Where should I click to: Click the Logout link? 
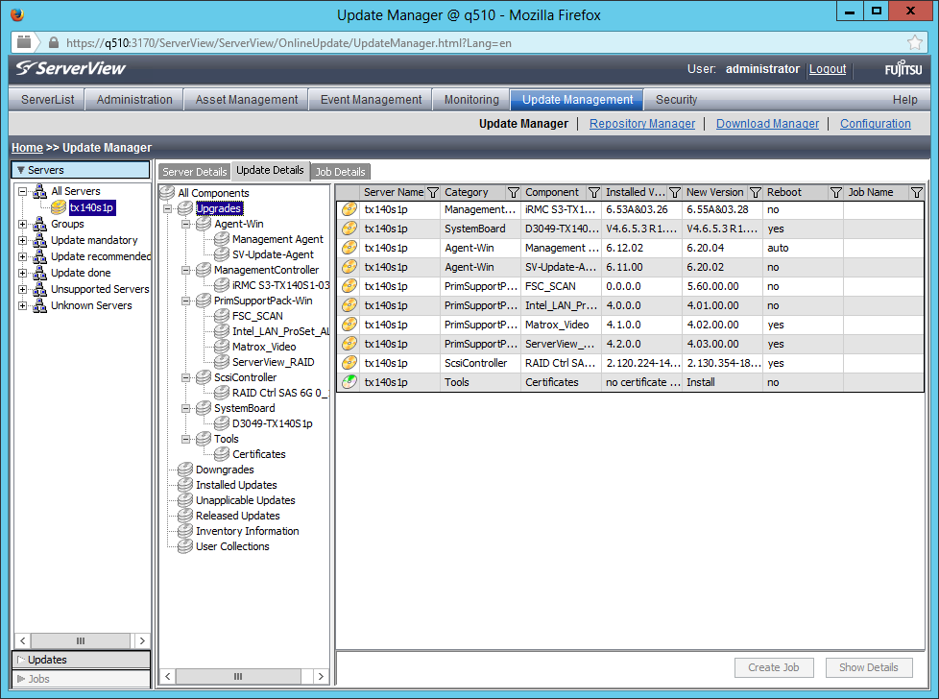point(827,69)
